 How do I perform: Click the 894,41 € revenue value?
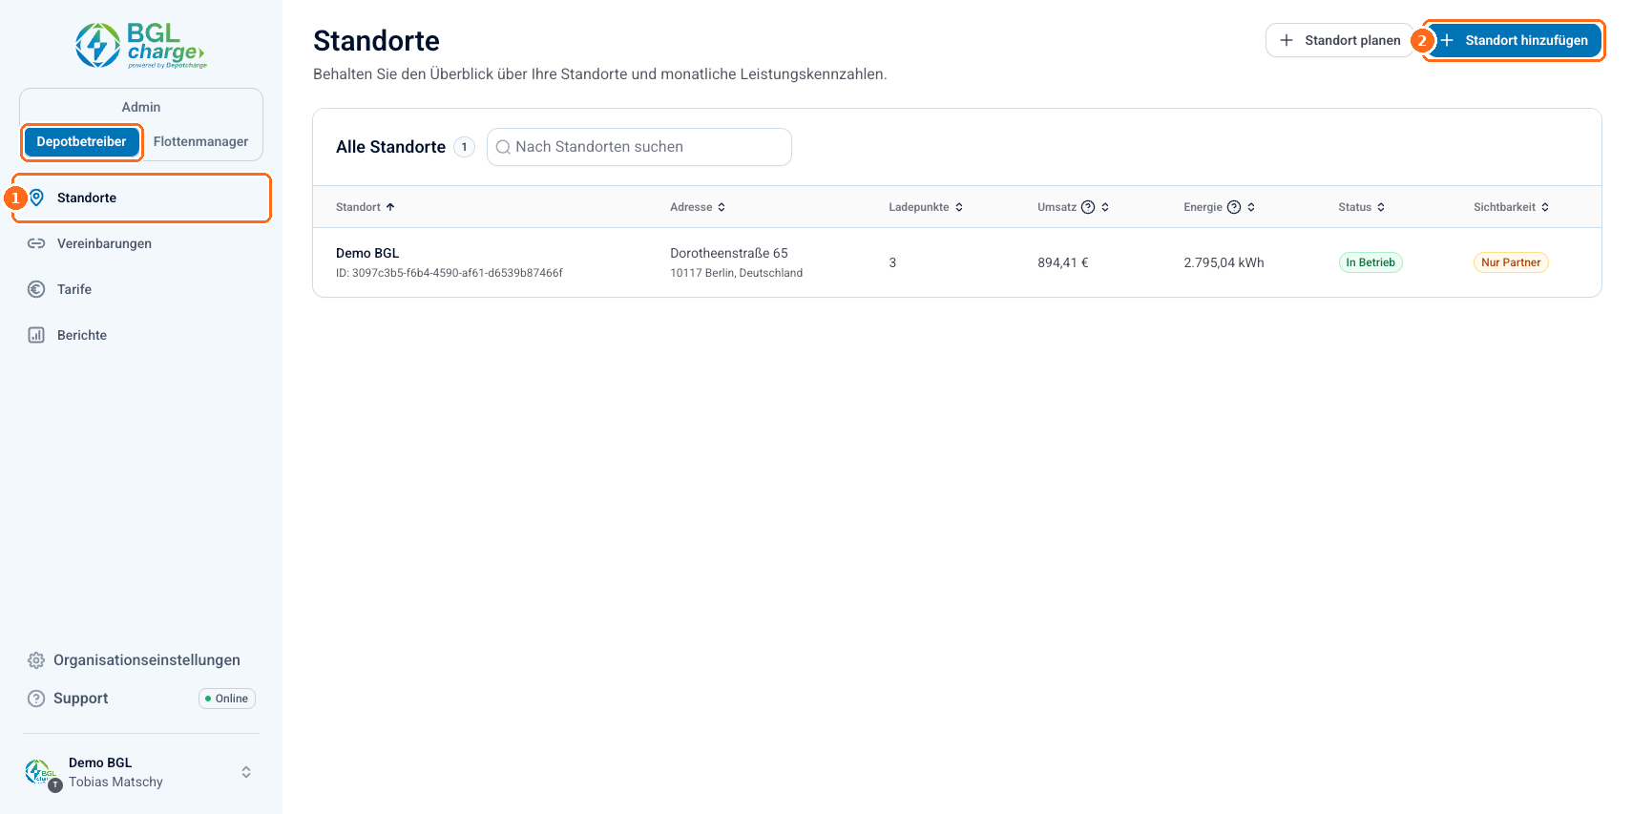(x=1063, y=262)
